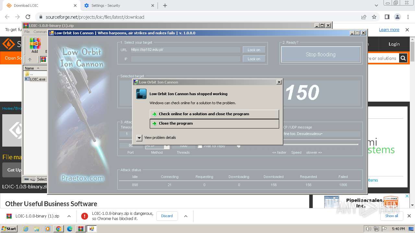Screen dimensions: 415x233
Task: Click the Learn more link
Action: pos(389,29)
